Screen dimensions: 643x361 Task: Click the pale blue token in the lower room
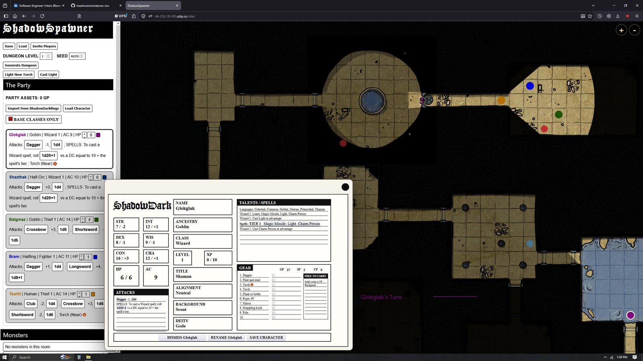(x=530, y=243)
